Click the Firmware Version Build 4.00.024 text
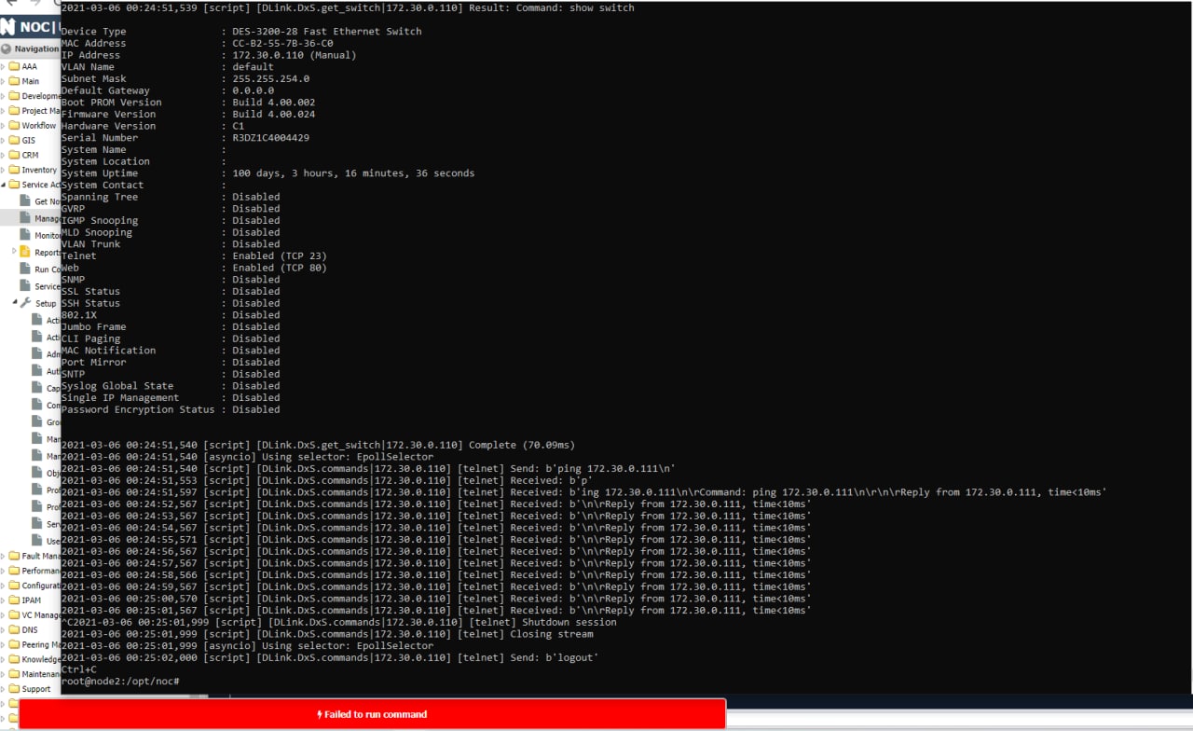Screen dimensions: 1193x731 tap(273, 114)
